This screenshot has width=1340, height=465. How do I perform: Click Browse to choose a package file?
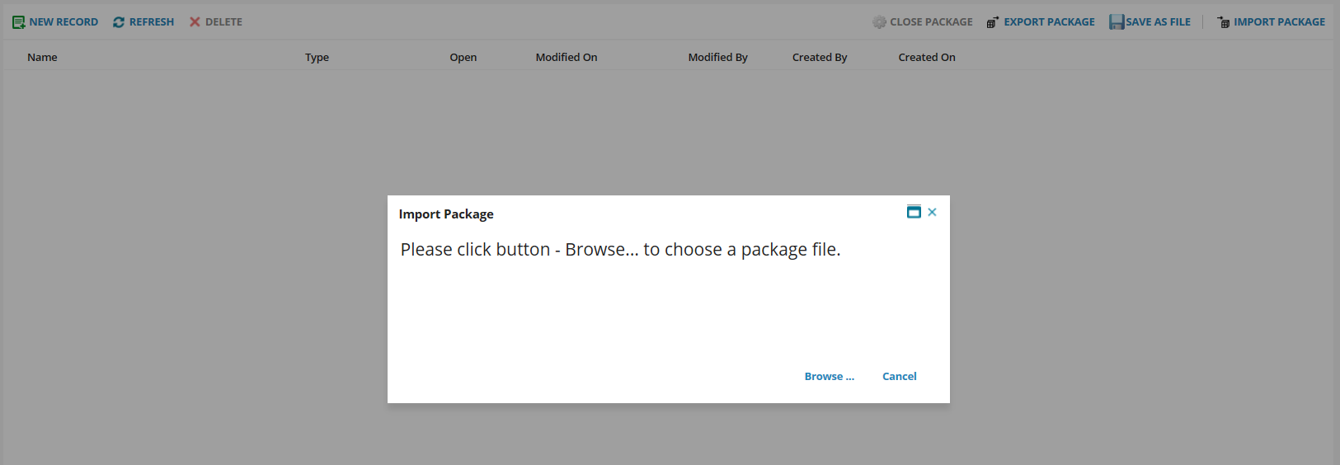coord(829,377)
